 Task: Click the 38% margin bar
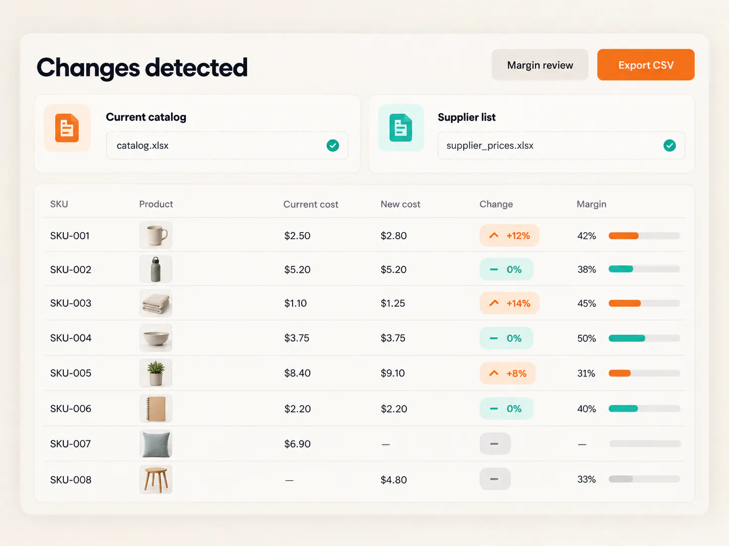click(x=644, y=269)
